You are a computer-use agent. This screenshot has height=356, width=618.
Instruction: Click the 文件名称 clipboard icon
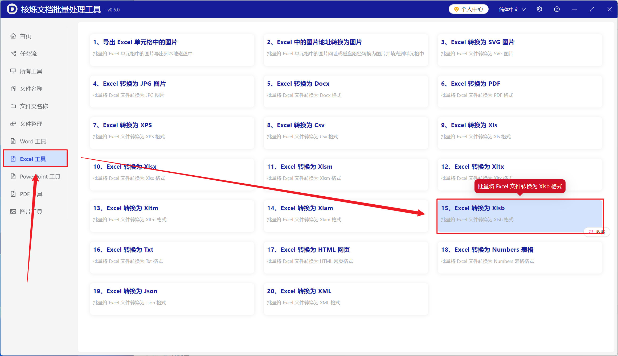[13, 89]
